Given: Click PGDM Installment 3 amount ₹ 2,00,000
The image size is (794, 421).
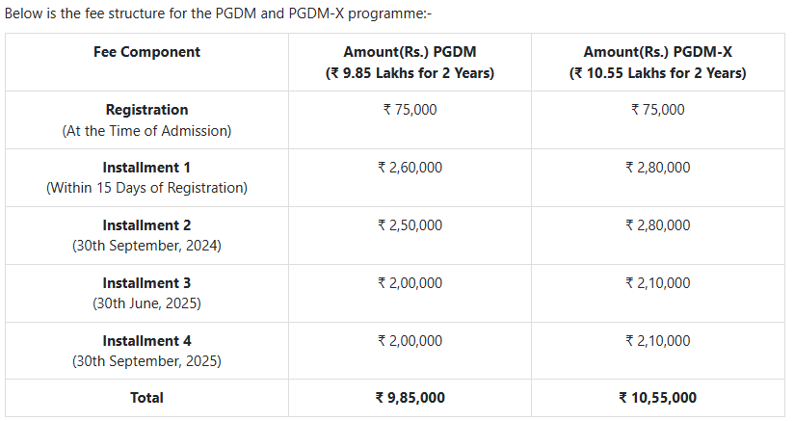Looking at the screenshot, I should (410, 283).
